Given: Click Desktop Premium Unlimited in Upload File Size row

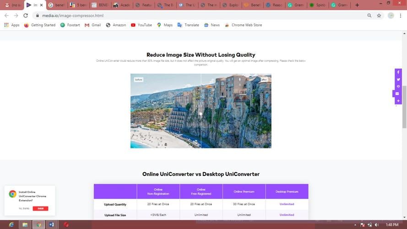Looking at the screenshot, I should coord(287,215).
